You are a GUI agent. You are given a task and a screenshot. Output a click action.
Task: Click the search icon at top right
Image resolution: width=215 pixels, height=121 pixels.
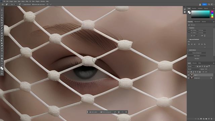tap(209, 4)
